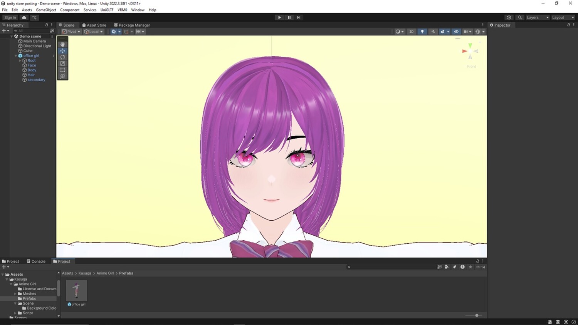This screenshot has width=578, height=325.
Task: Select the Move tool in Scene toolbar
Action: (x=62, y=51)
